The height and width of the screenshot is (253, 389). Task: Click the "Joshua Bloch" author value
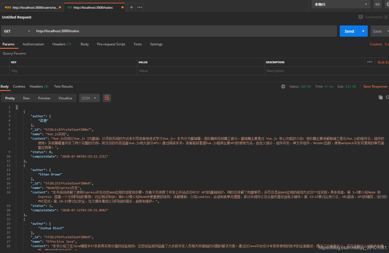[x=51, y=228]
